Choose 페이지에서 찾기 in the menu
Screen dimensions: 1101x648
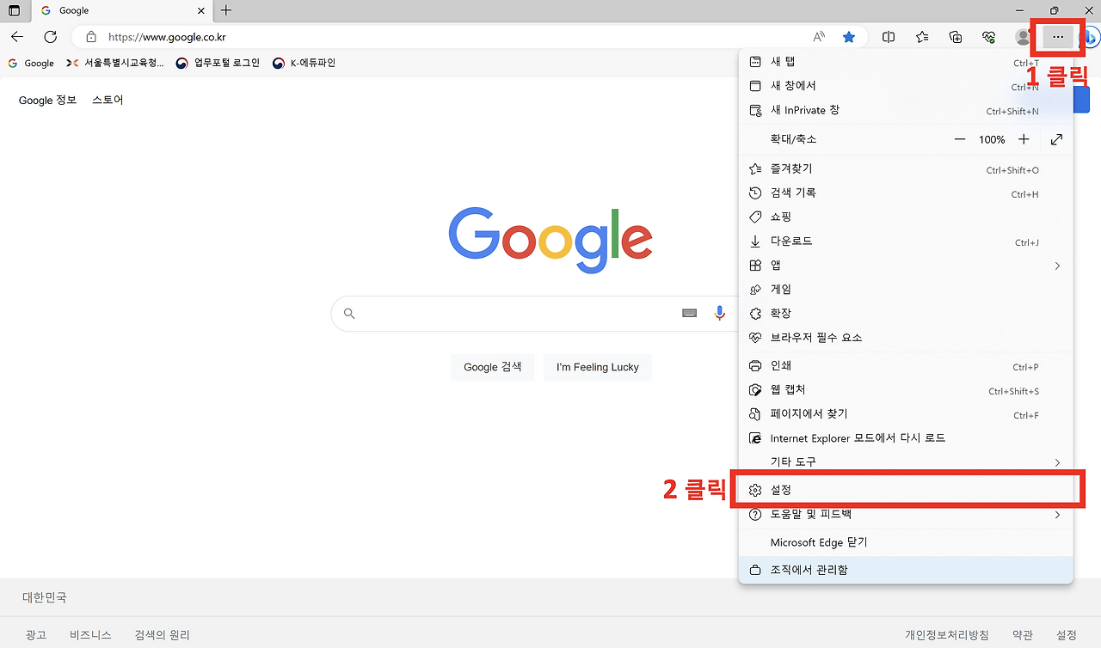[906, 414]
